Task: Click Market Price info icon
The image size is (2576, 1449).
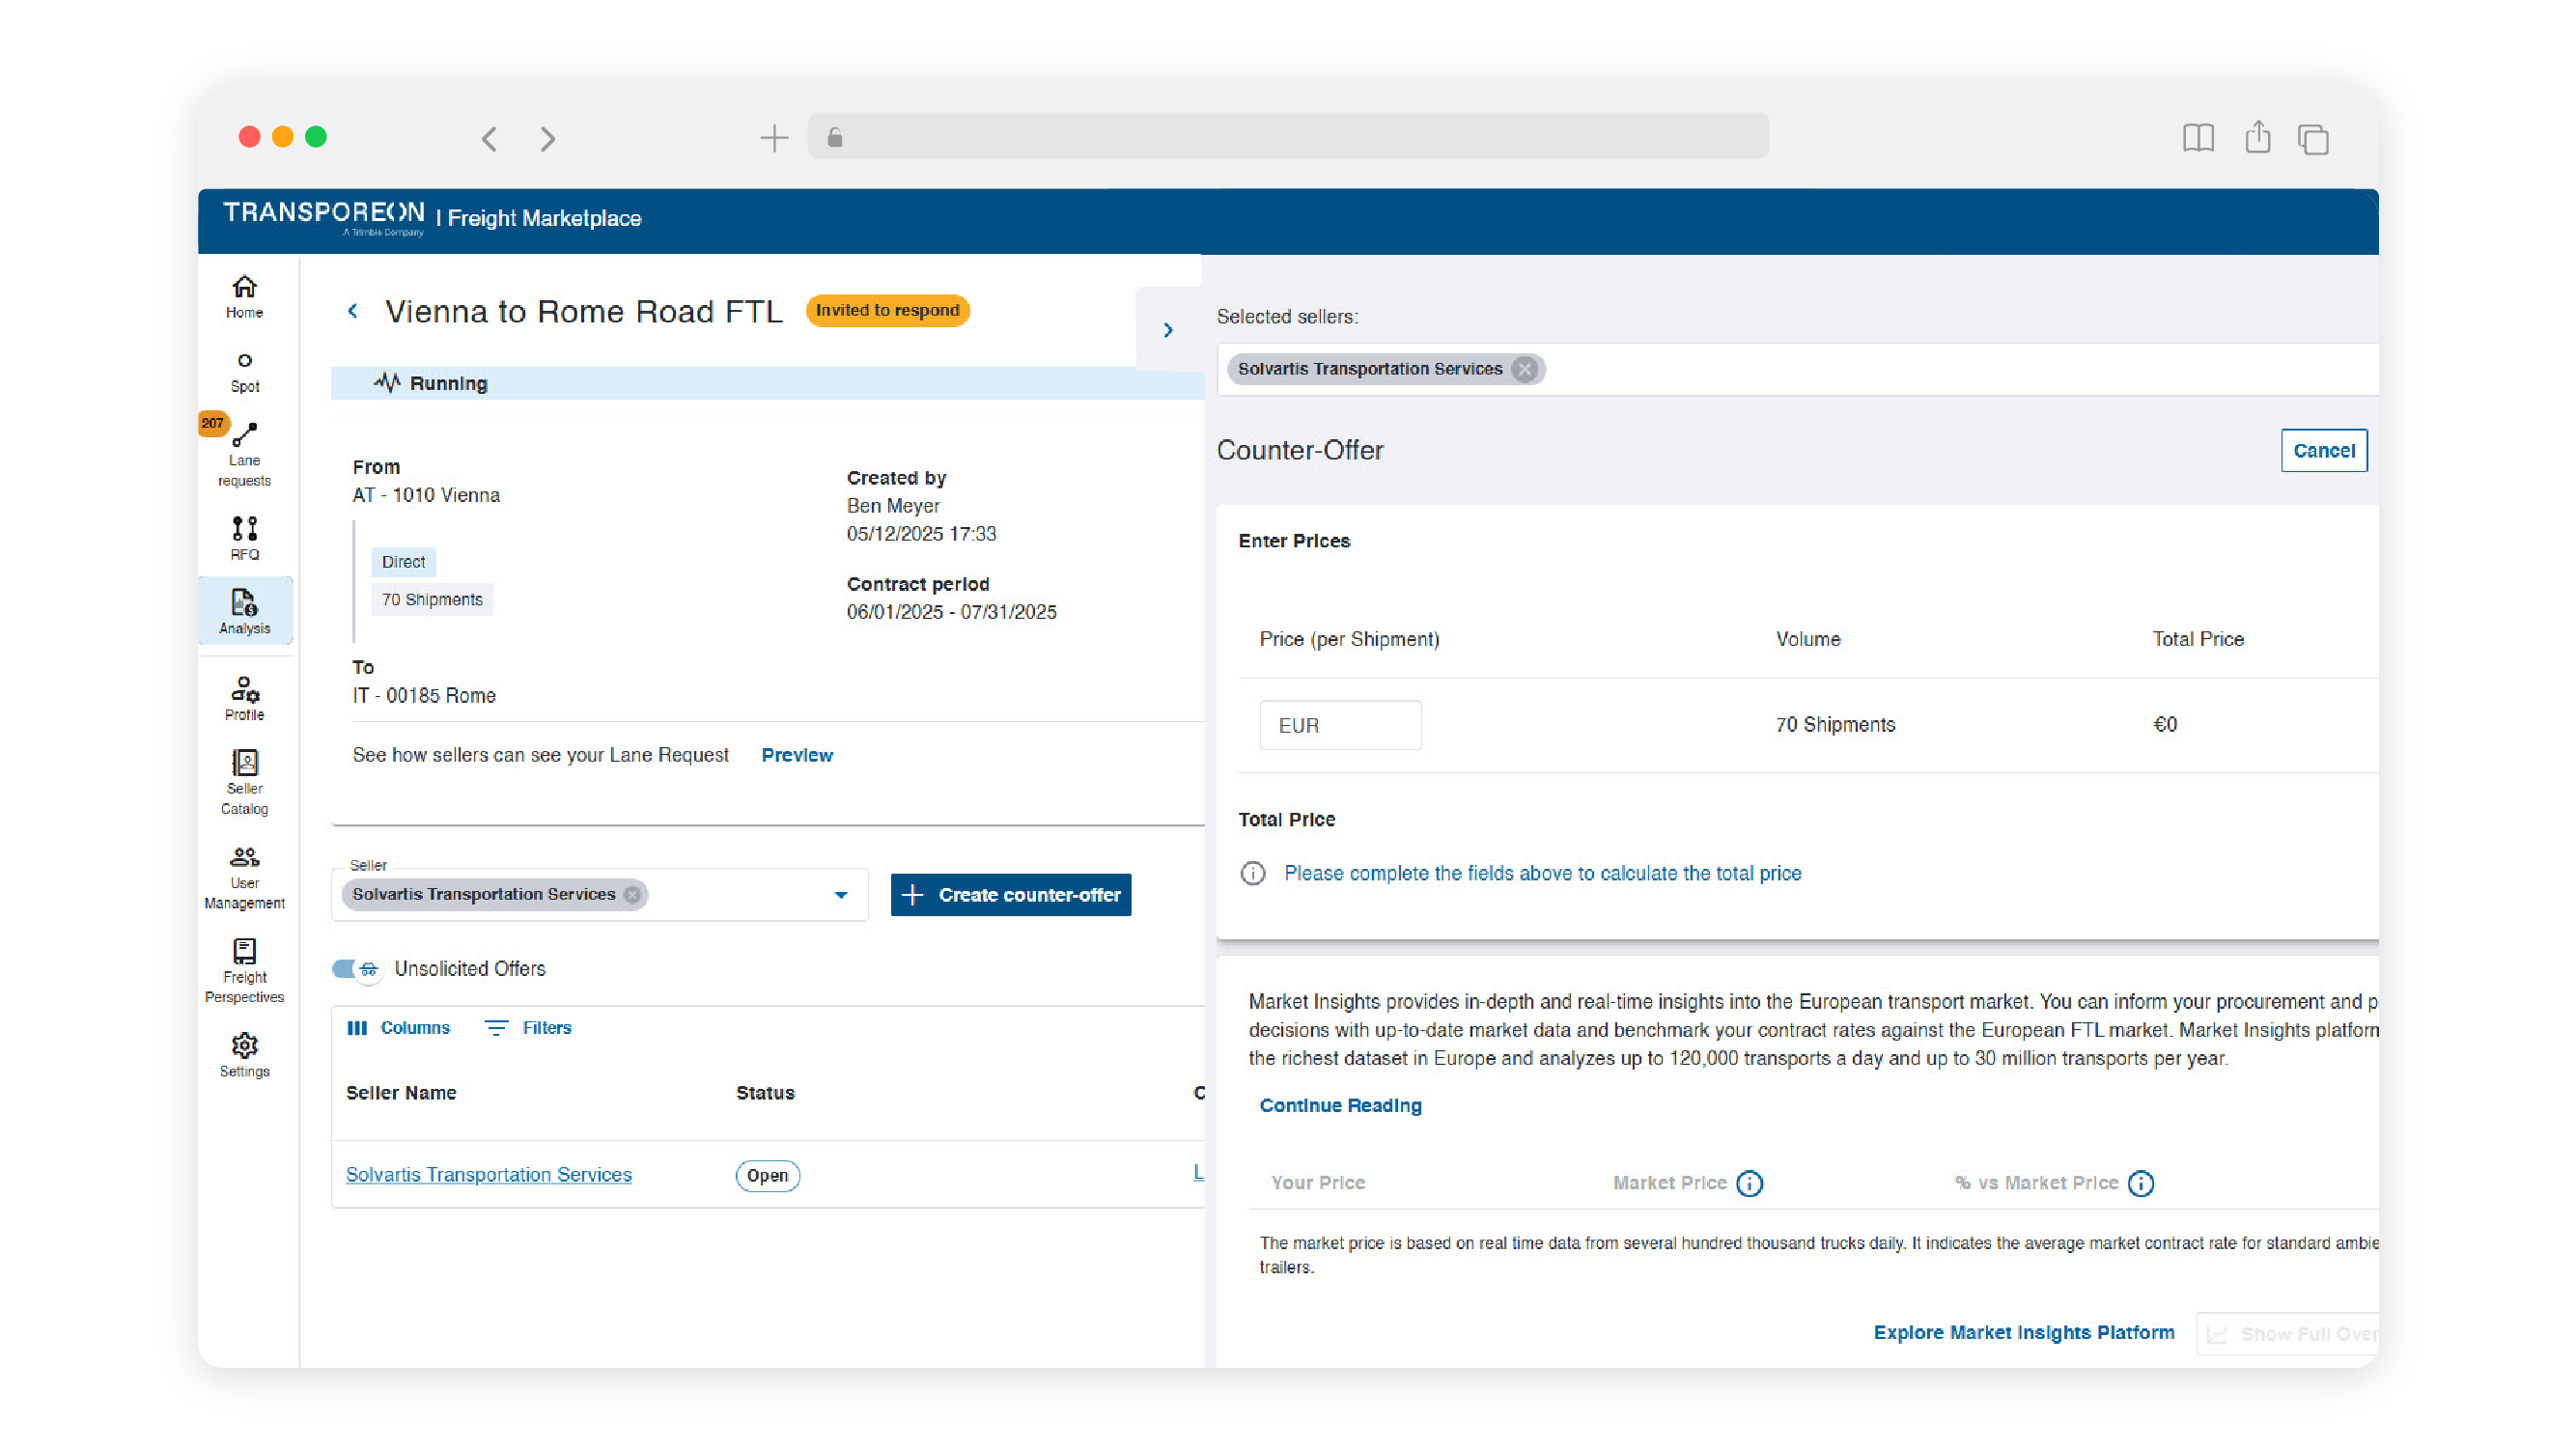Action: point(1749,1183)
